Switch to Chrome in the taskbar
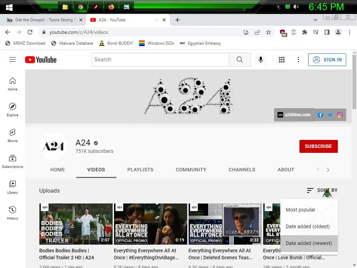The image size is (357, 268). pos(81,7)
